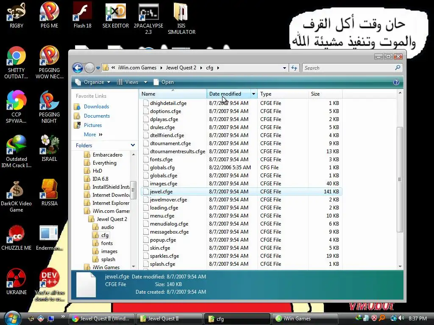Open the UKRAINE desktop shortcut
The height and width of the screenshot is (325, 434).
tap(17, 281)
